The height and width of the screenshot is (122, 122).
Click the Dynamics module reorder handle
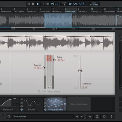point(17,104)
